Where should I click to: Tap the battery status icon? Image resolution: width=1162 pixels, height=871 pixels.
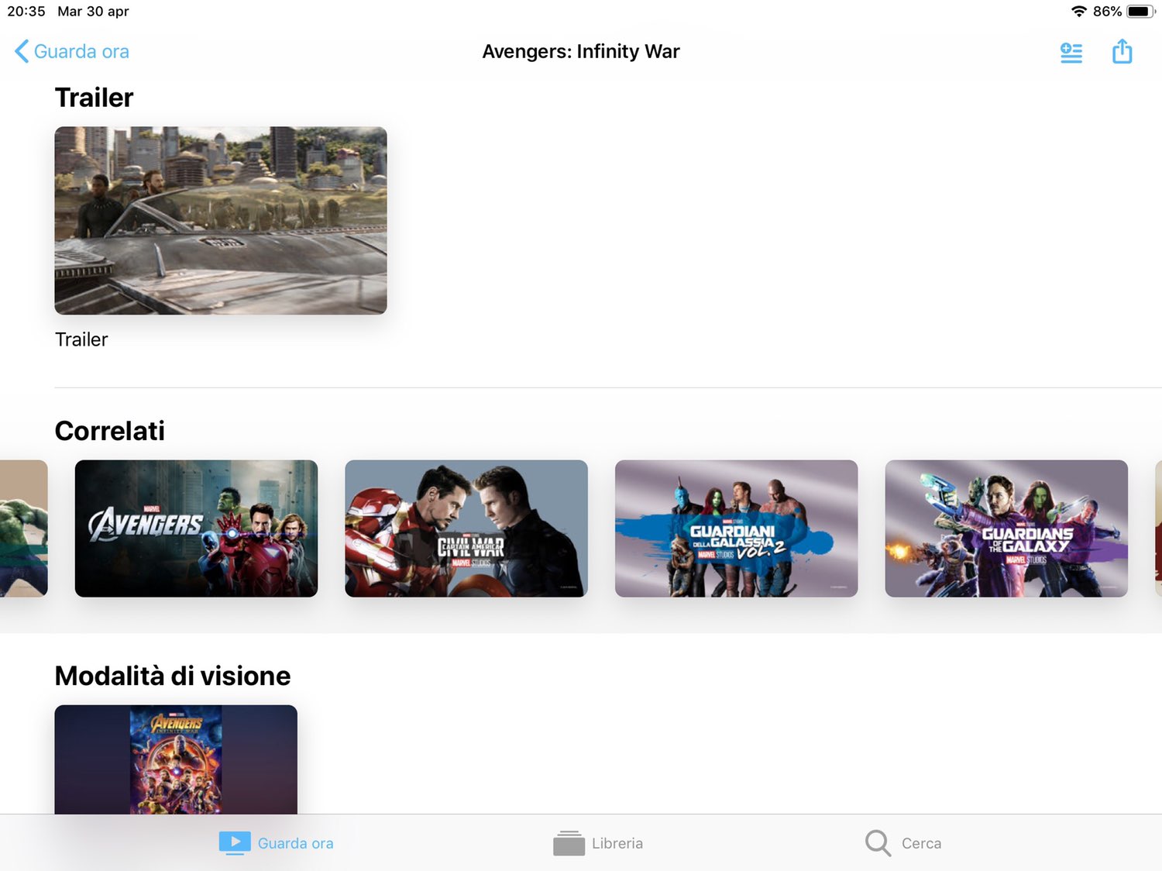pyautogui.click(x=1141, y=11)
